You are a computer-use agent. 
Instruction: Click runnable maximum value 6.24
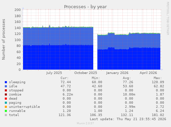[160, 111]
